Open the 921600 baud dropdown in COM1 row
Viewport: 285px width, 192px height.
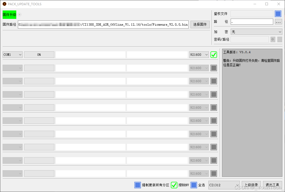tap(199, 55)
